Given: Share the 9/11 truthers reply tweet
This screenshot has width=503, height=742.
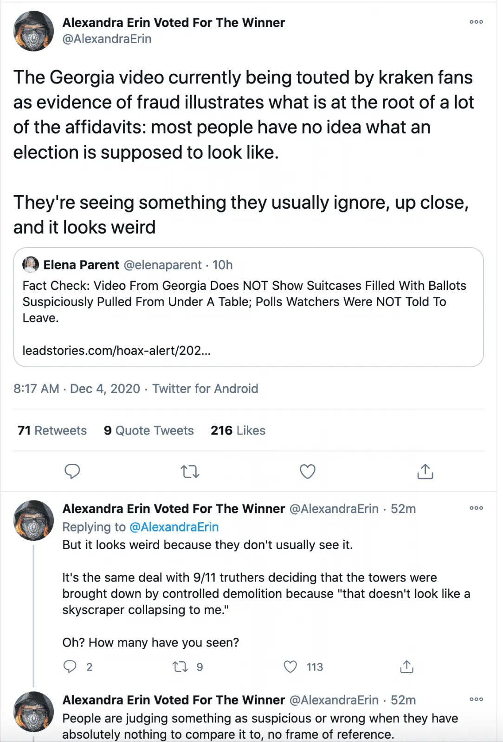Looking at the screenshot, I should pyautogui.click(x=406, y=666).
